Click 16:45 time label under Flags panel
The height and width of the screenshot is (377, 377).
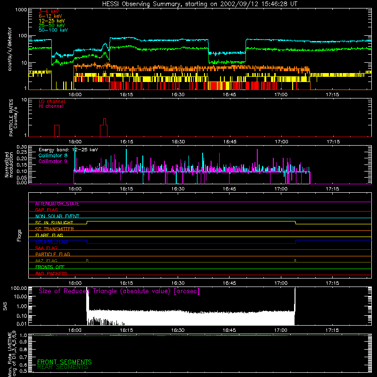point(229,283)
